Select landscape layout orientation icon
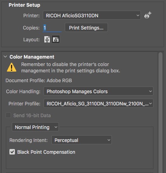166x173 pixels. pos(56,39)
